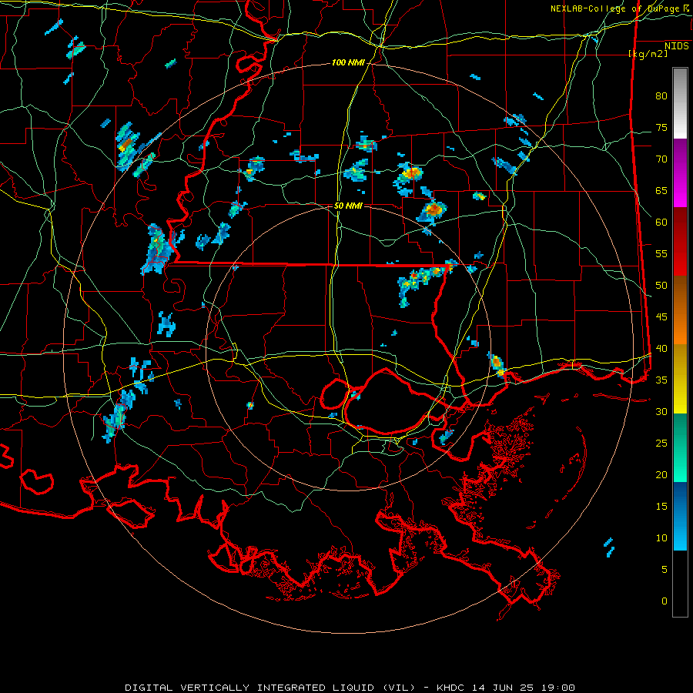Click the 50 value on the VIL scale
Viewport: 693px width, 693px height.
click(x=661, y=286)
